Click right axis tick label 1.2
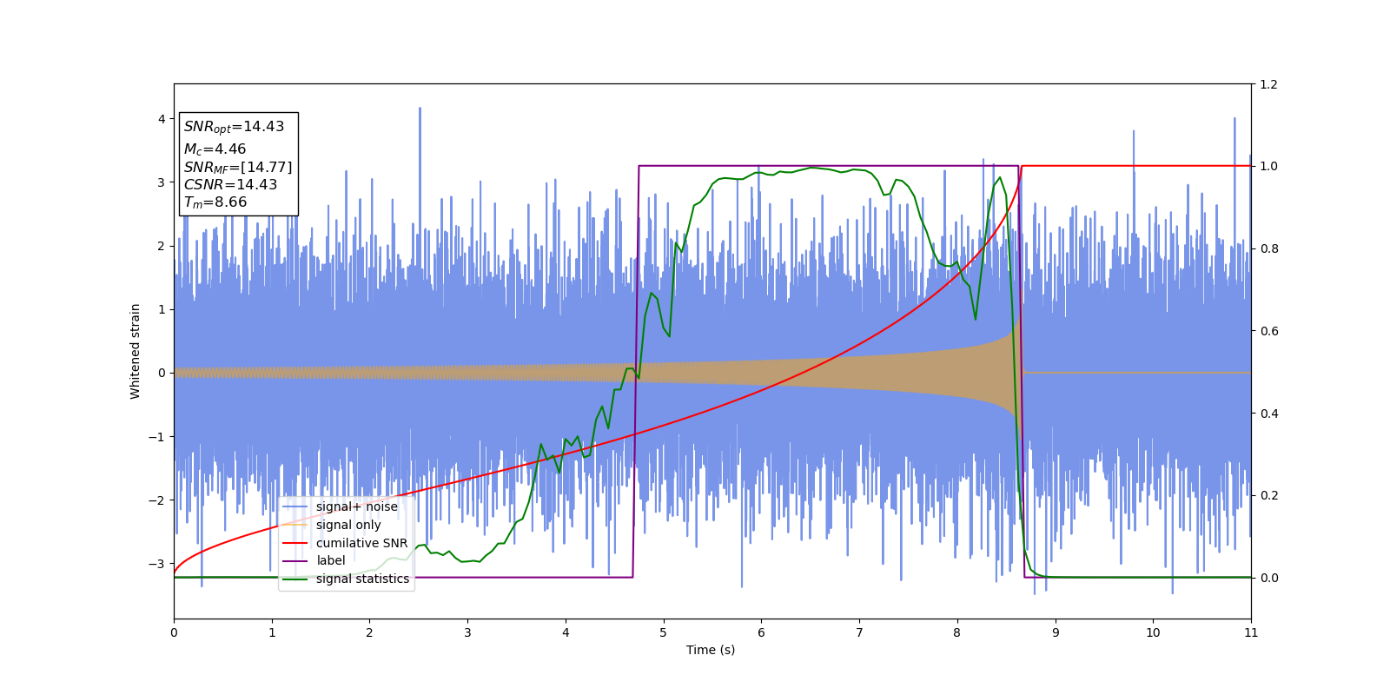 (1268, 84)
